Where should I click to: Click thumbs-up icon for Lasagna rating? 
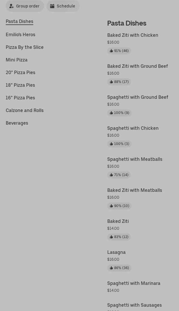[x=111, y=268]
